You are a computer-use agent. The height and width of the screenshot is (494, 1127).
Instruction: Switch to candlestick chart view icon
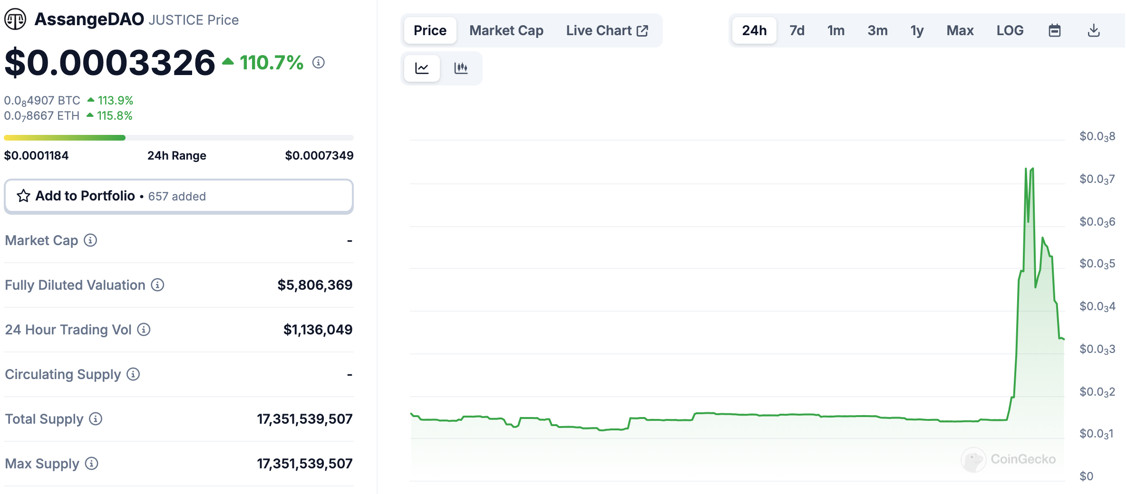[x=461, y=68]
